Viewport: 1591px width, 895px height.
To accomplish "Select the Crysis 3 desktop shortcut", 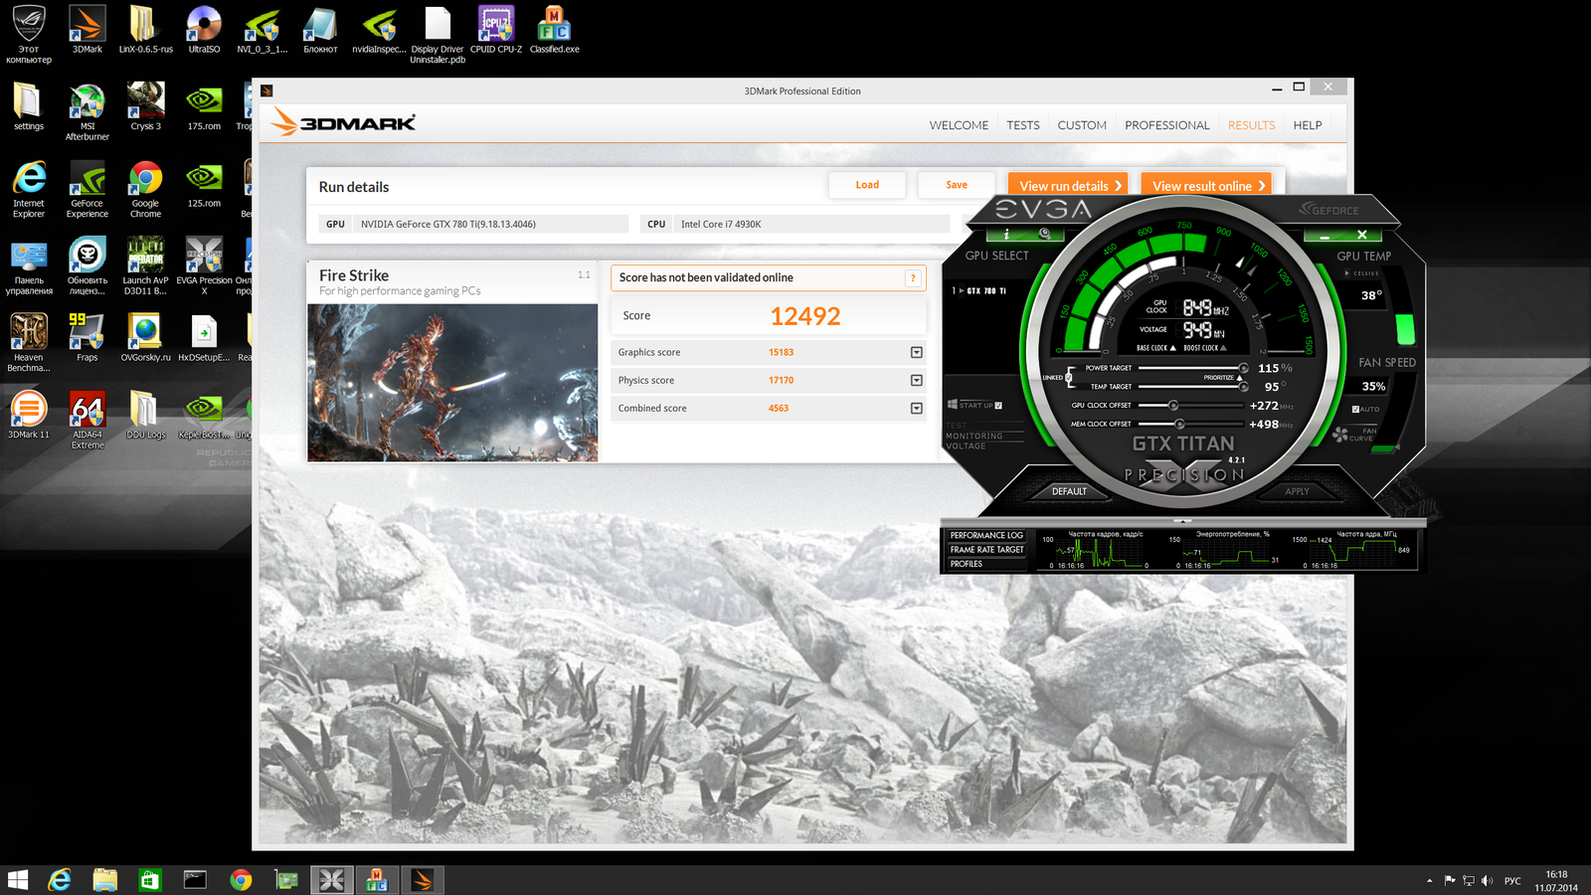I will 145,106.
